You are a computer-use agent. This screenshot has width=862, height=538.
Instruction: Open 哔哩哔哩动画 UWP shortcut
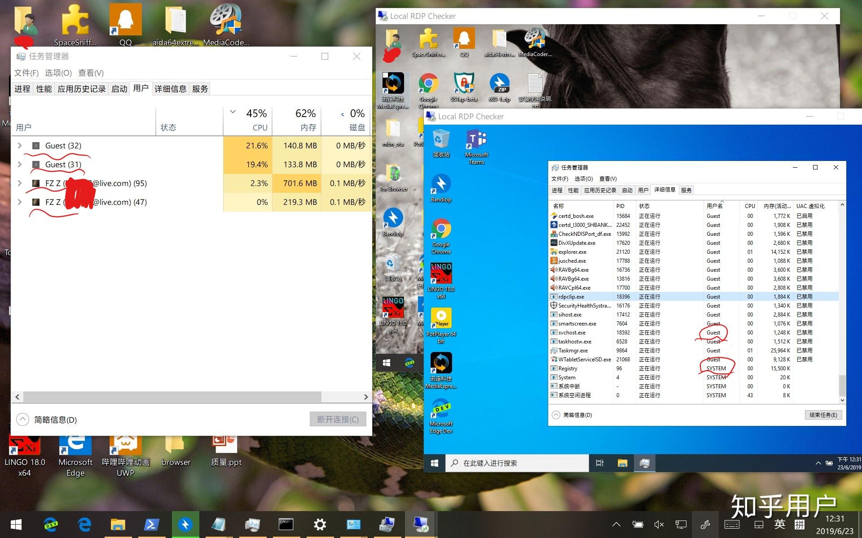(x=125, y=456)
